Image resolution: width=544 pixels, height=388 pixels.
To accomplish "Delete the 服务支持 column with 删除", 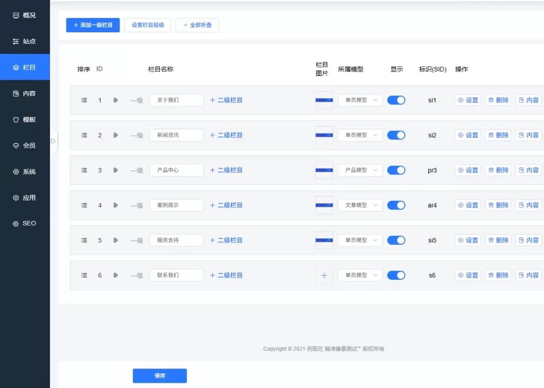I will pos(498,240).
